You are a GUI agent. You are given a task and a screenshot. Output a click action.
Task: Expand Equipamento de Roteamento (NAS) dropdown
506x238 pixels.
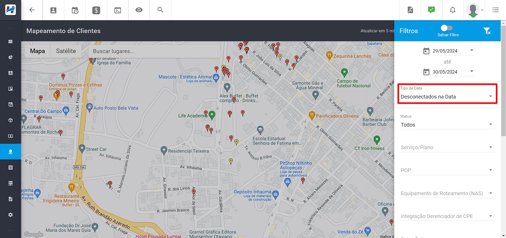point(447,193)
